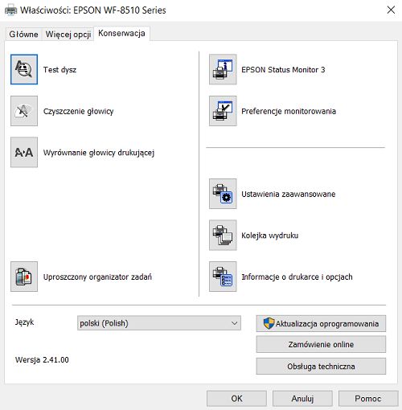Open Preferencje monitorowania icon
Viewport: 402px width, 410px height.
tap(223, 111)
